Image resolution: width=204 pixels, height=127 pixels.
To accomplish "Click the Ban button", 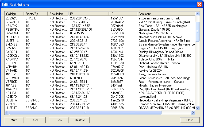I will point(59,120).
